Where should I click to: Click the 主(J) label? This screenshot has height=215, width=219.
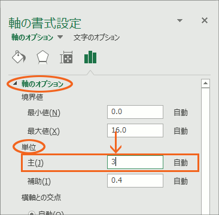35,163
